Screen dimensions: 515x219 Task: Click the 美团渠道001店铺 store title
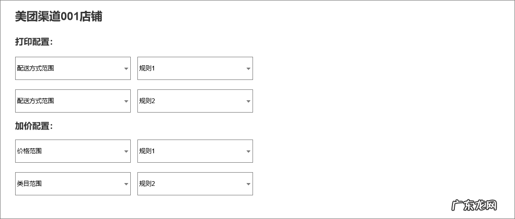pos(59,17)
